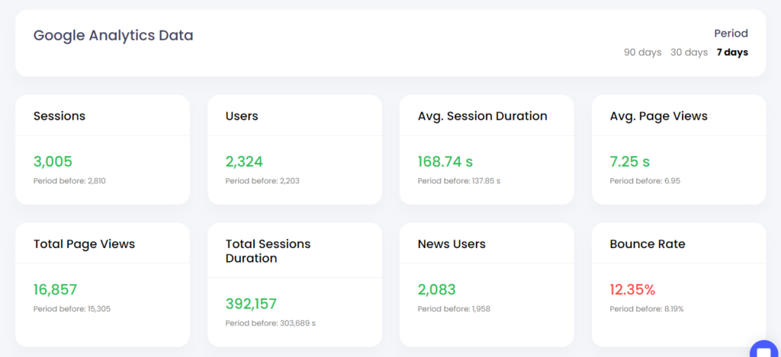Click 'Period before: 2,810' text

(69, 181)
